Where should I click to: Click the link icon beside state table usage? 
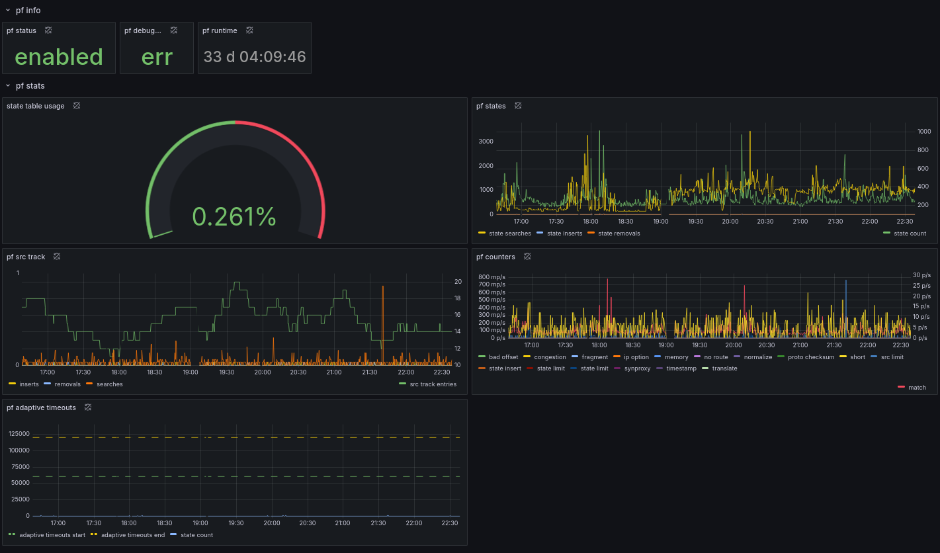[x=77, y=106]
